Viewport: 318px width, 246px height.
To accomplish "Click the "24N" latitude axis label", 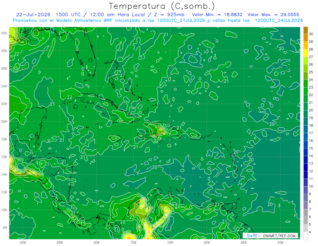I will pyautogui.click(x=5, y=86).
